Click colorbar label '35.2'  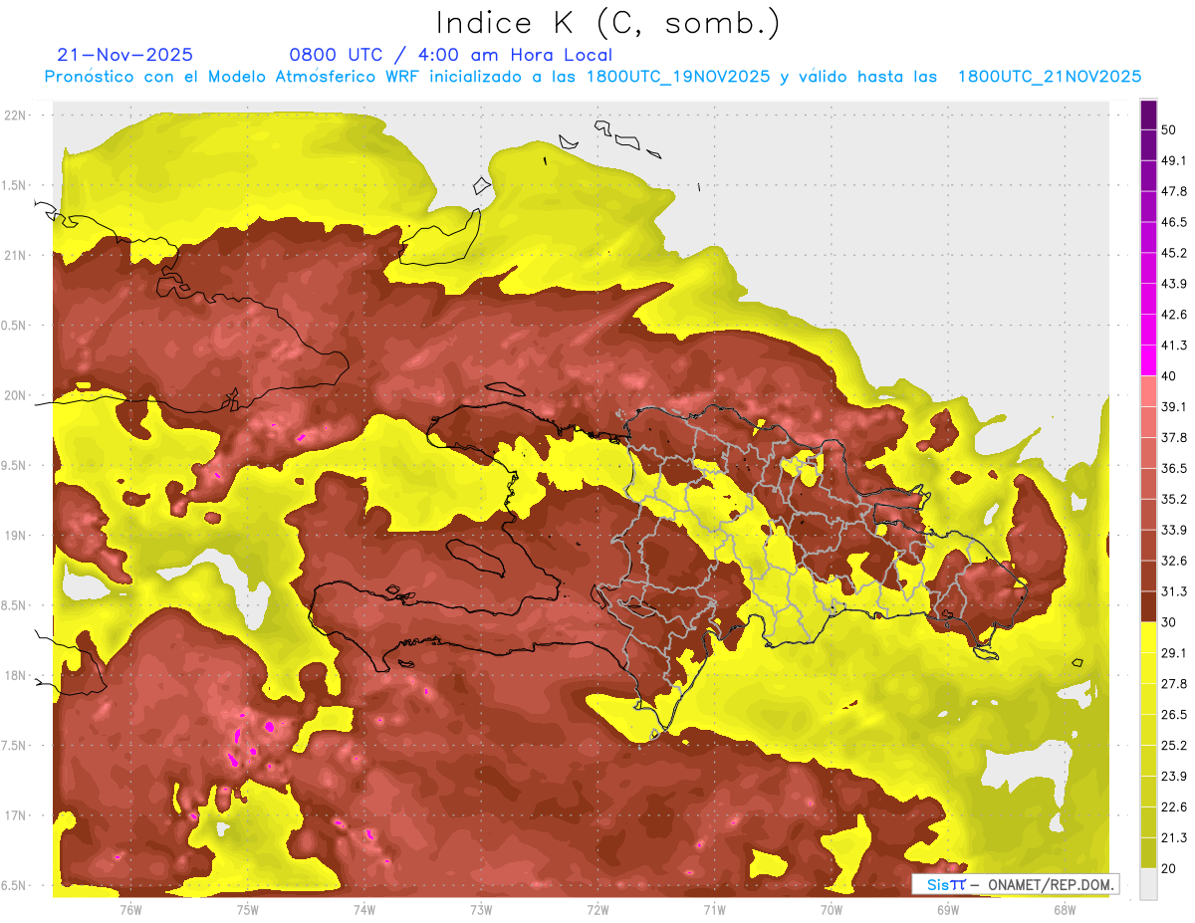1173,499
